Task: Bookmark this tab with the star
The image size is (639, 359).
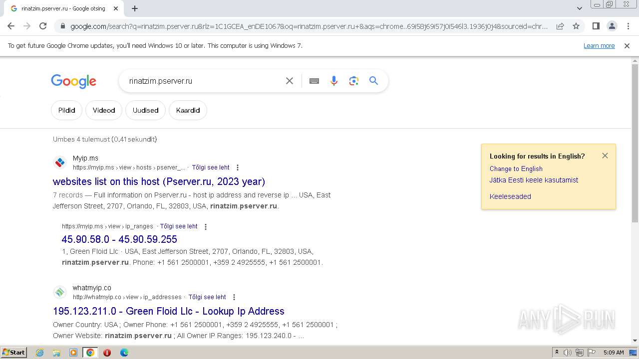Action: pos(576,26)
